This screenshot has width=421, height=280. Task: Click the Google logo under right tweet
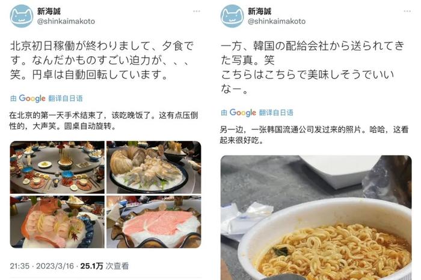pyautogui.click(x=243, y=113)
